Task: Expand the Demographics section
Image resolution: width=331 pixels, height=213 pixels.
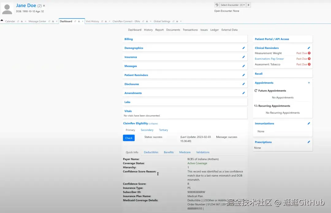Action: [x=134, y=48]
